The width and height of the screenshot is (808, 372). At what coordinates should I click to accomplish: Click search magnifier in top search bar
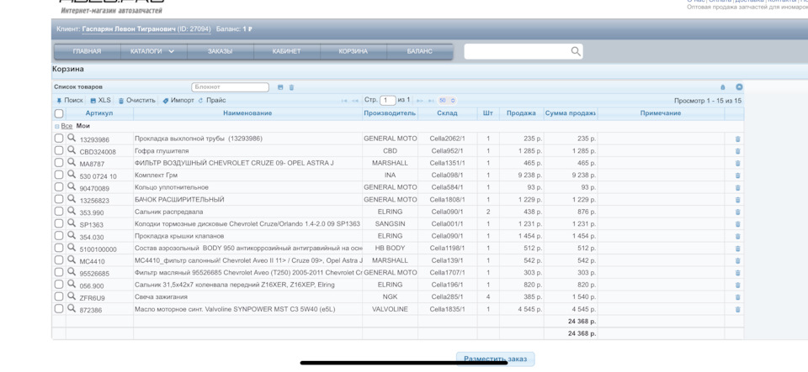click(576, 52)
